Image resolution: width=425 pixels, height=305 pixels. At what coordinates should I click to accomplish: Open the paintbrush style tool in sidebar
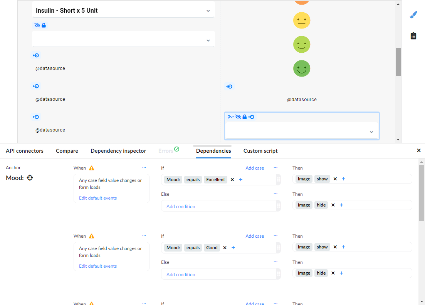(x=413, y=15)
